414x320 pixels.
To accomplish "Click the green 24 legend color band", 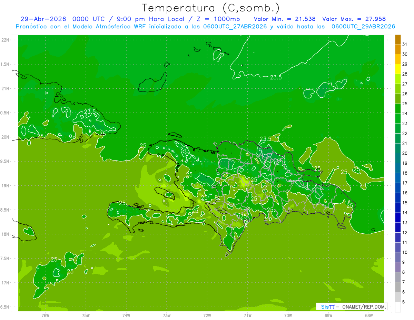I will (398, 109).
